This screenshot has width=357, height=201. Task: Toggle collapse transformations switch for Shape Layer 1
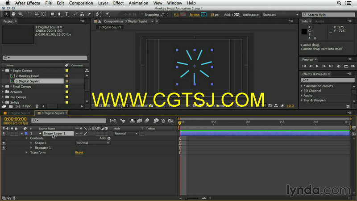(81, 134)
